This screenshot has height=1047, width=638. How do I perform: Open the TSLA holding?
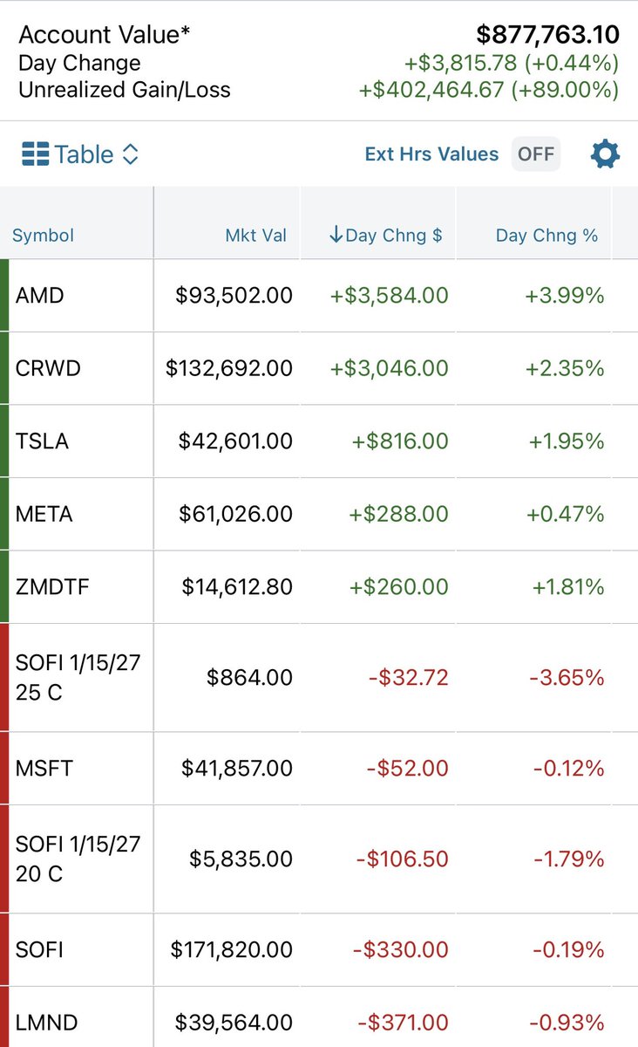click(319, 441)
